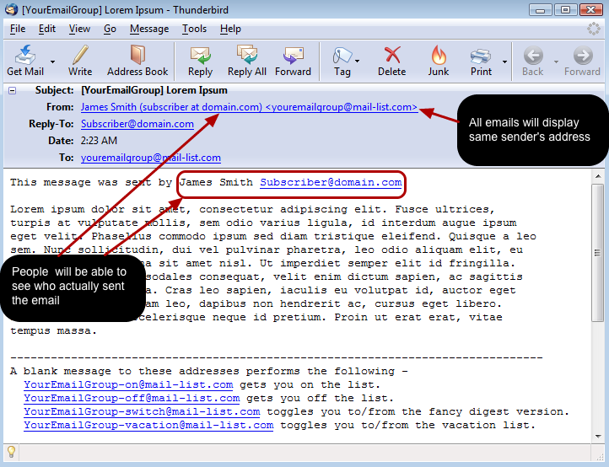Minimize the Thunderbird window
609x467 pixels.
tap(540, 10)
